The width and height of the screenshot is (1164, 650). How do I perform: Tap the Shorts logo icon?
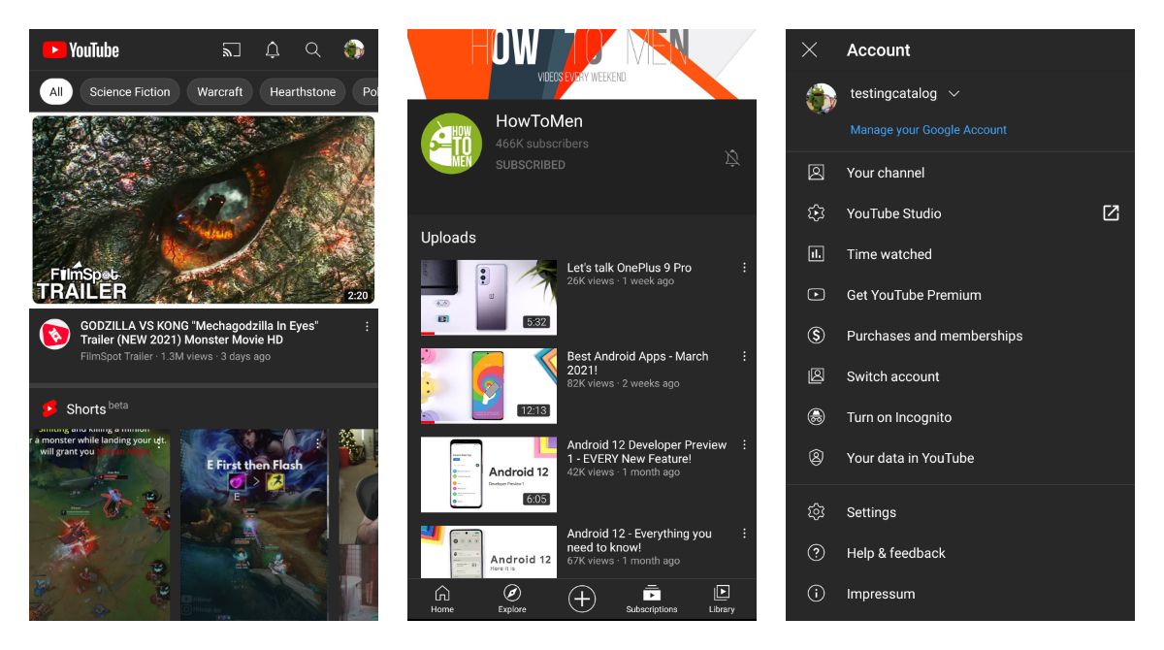[49, 408]
